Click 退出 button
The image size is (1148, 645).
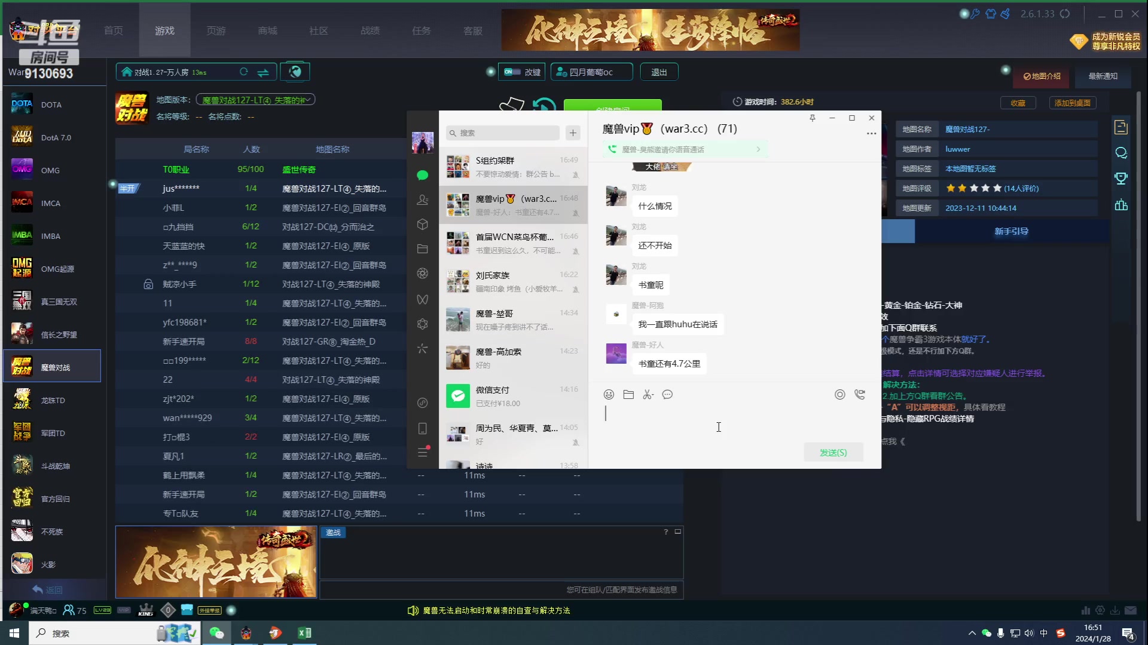659,72
